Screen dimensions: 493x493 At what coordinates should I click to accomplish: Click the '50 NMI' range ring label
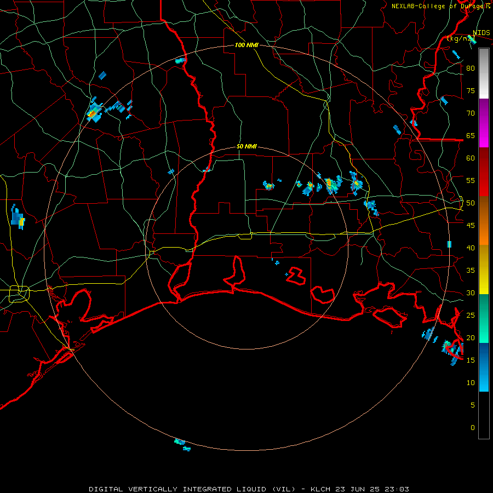tap(246, 146)
